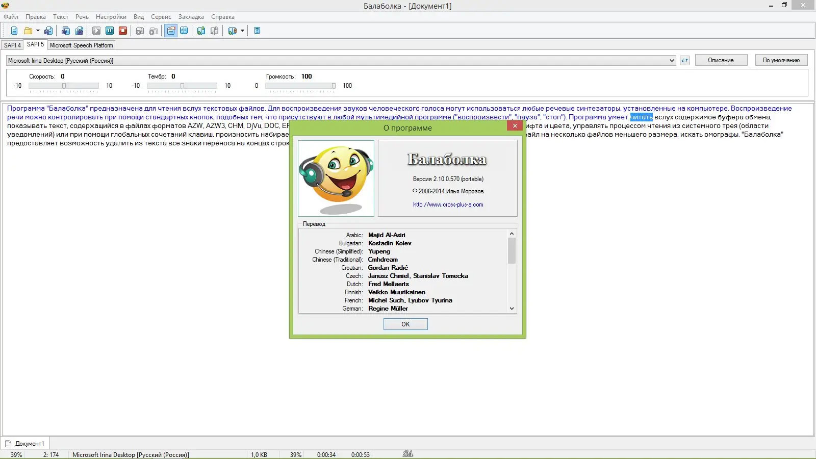The height and width of the screenshot is (459, 816).
Task: Open the Закладка menu
Action: 191,17
